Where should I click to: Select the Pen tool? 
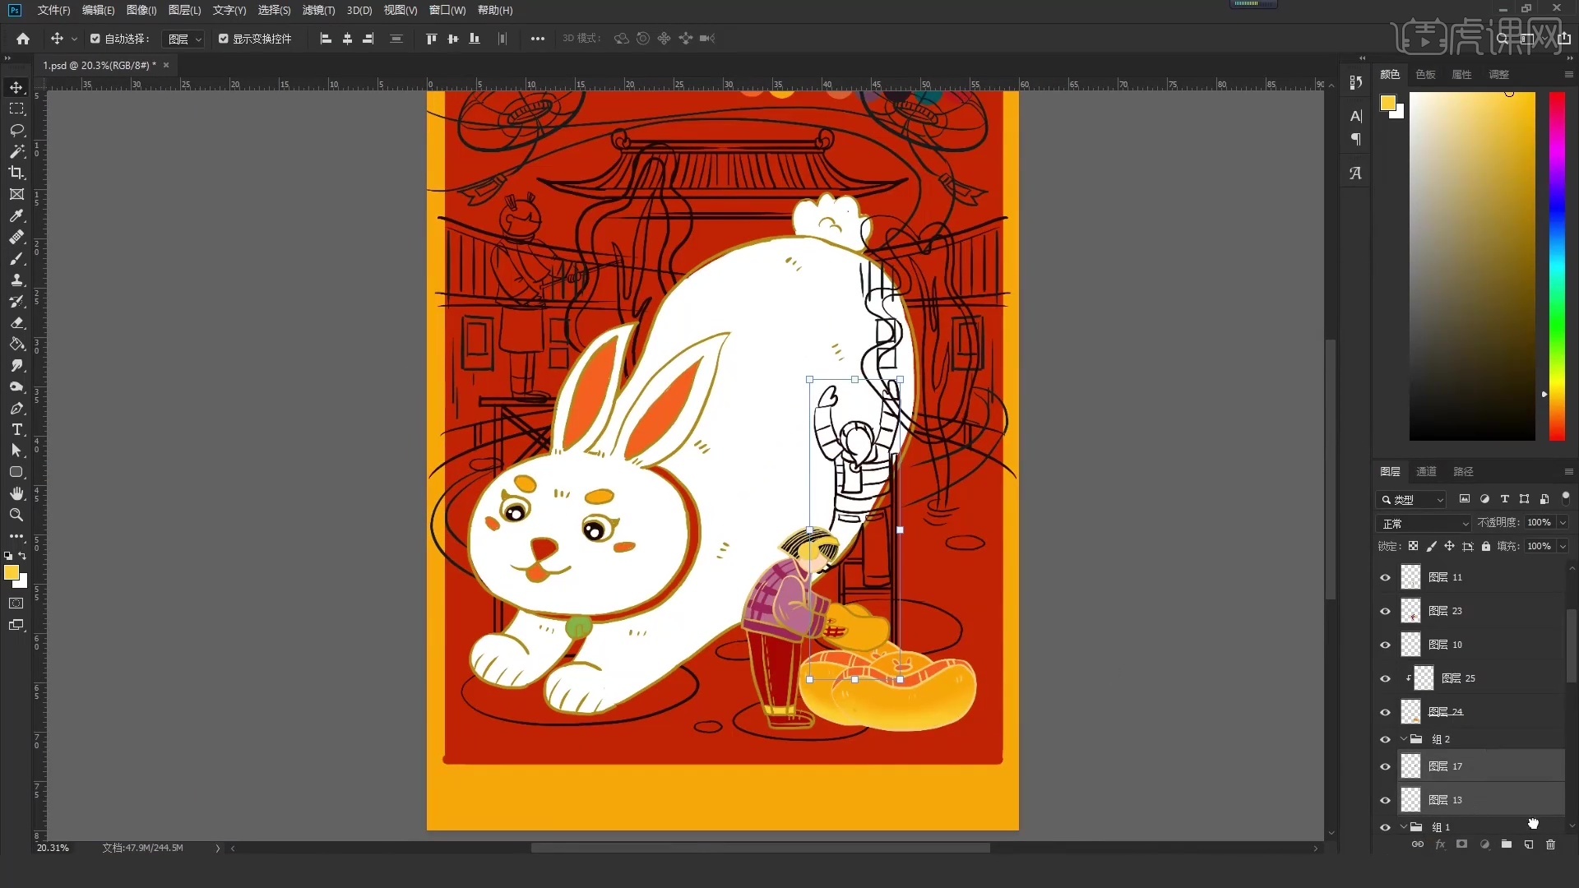16,408
